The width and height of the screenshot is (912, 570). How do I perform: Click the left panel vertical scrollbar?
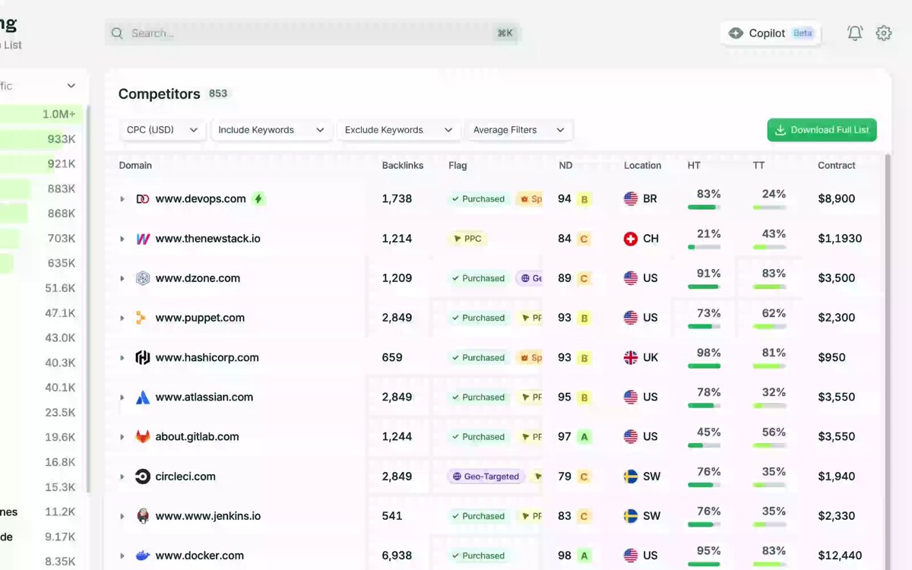coord(89,300)
